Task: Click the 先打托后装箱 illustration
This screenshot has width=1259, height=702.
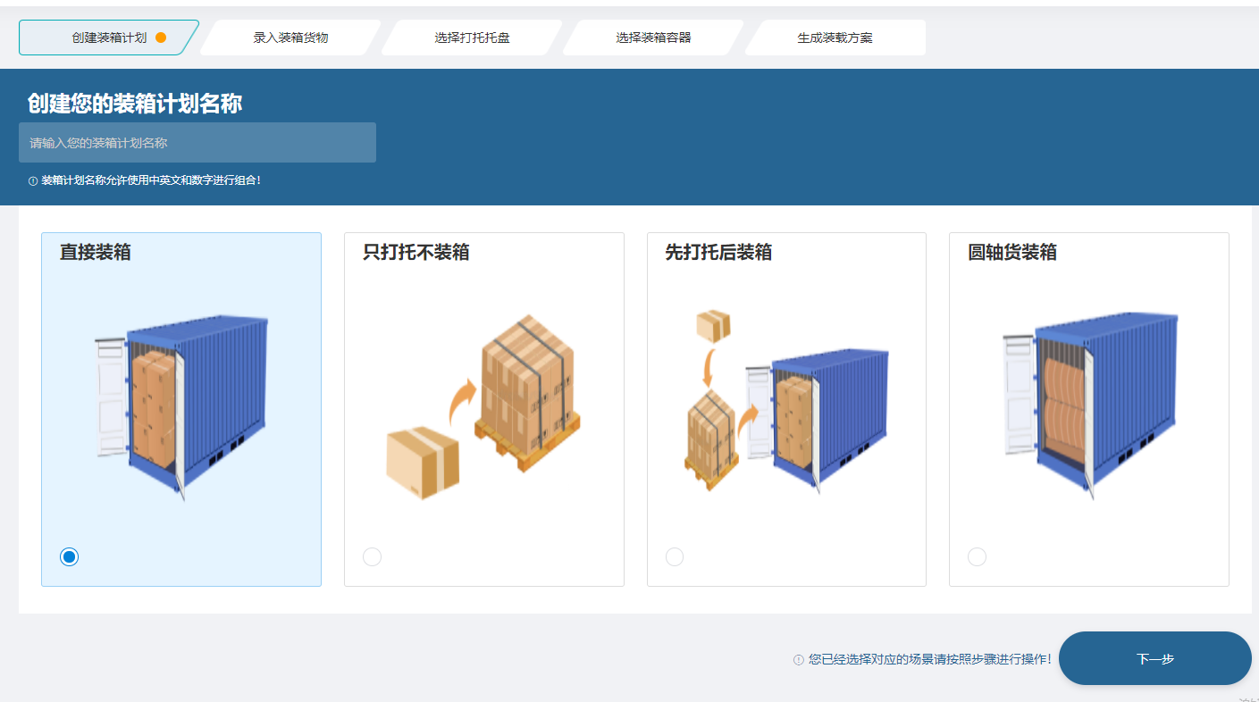Action: [786, 400]
